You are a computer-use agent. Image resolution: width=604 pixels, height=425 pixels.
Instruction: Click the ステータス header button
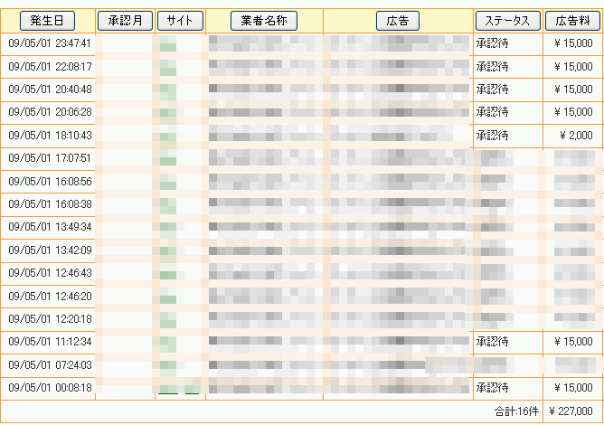click(508, 21)
